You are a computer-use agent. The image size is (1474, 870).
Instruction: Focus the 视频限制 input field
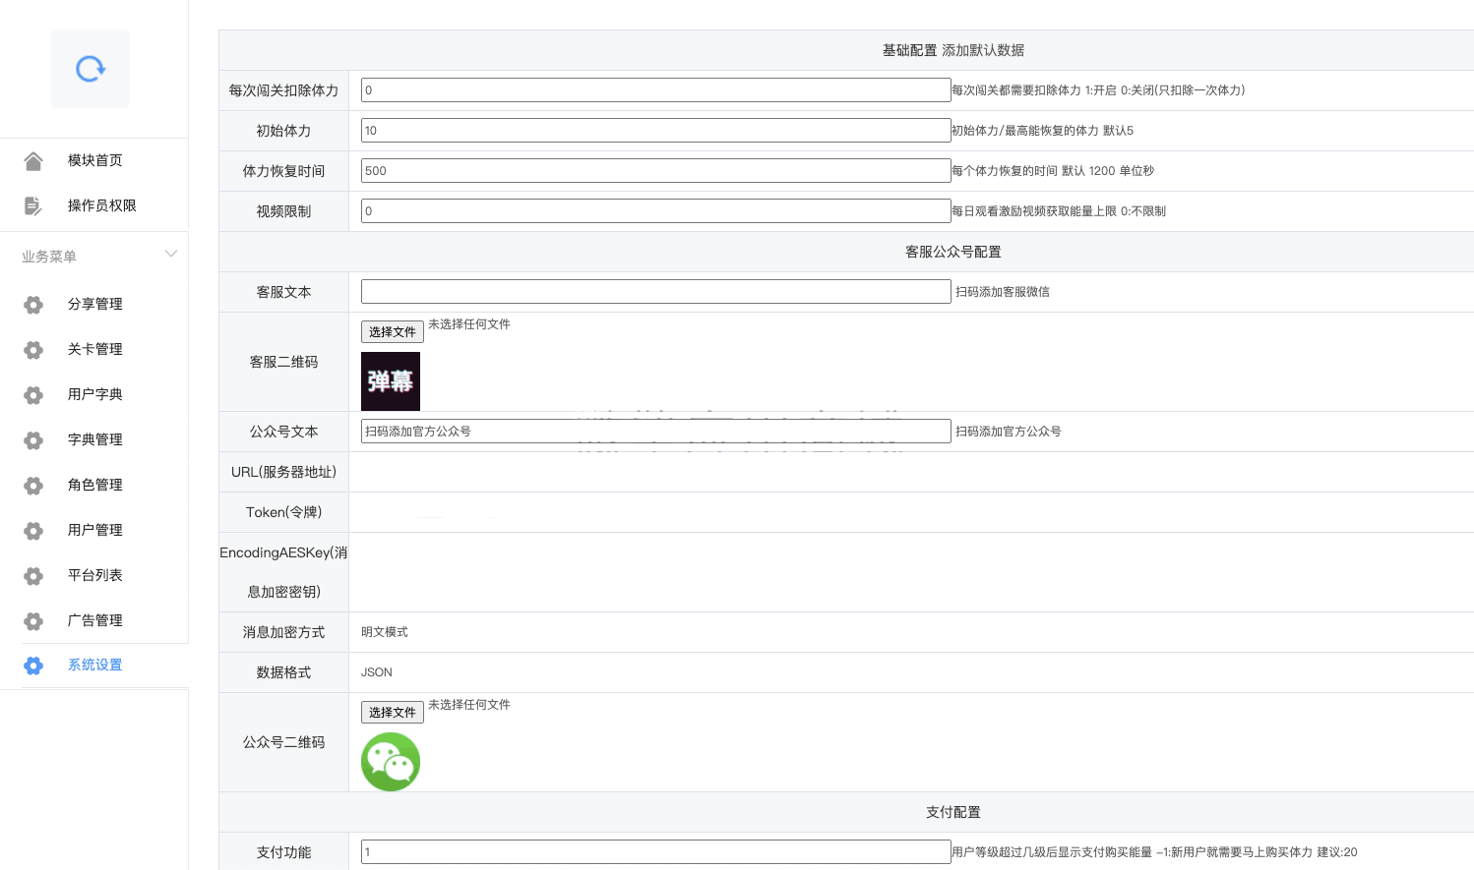[x=655, y=211]
